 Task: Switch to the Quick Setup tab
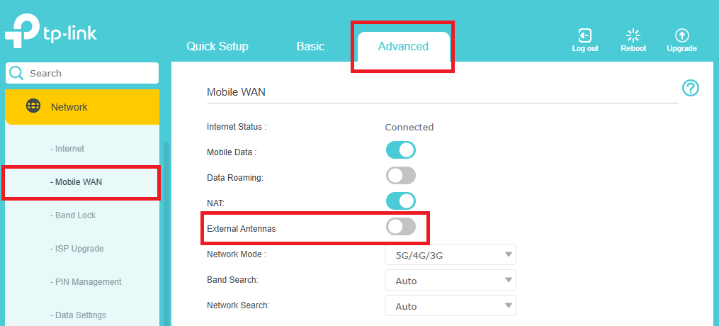(x=217, y=46)
